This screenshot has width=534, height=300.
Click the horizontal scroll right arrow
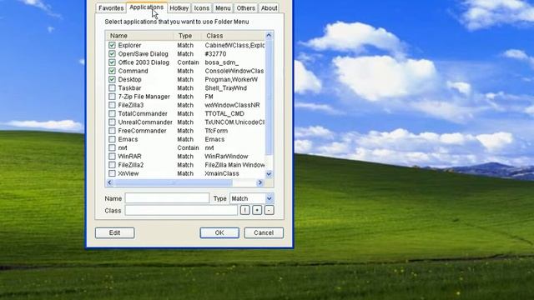tap(260, 182)
